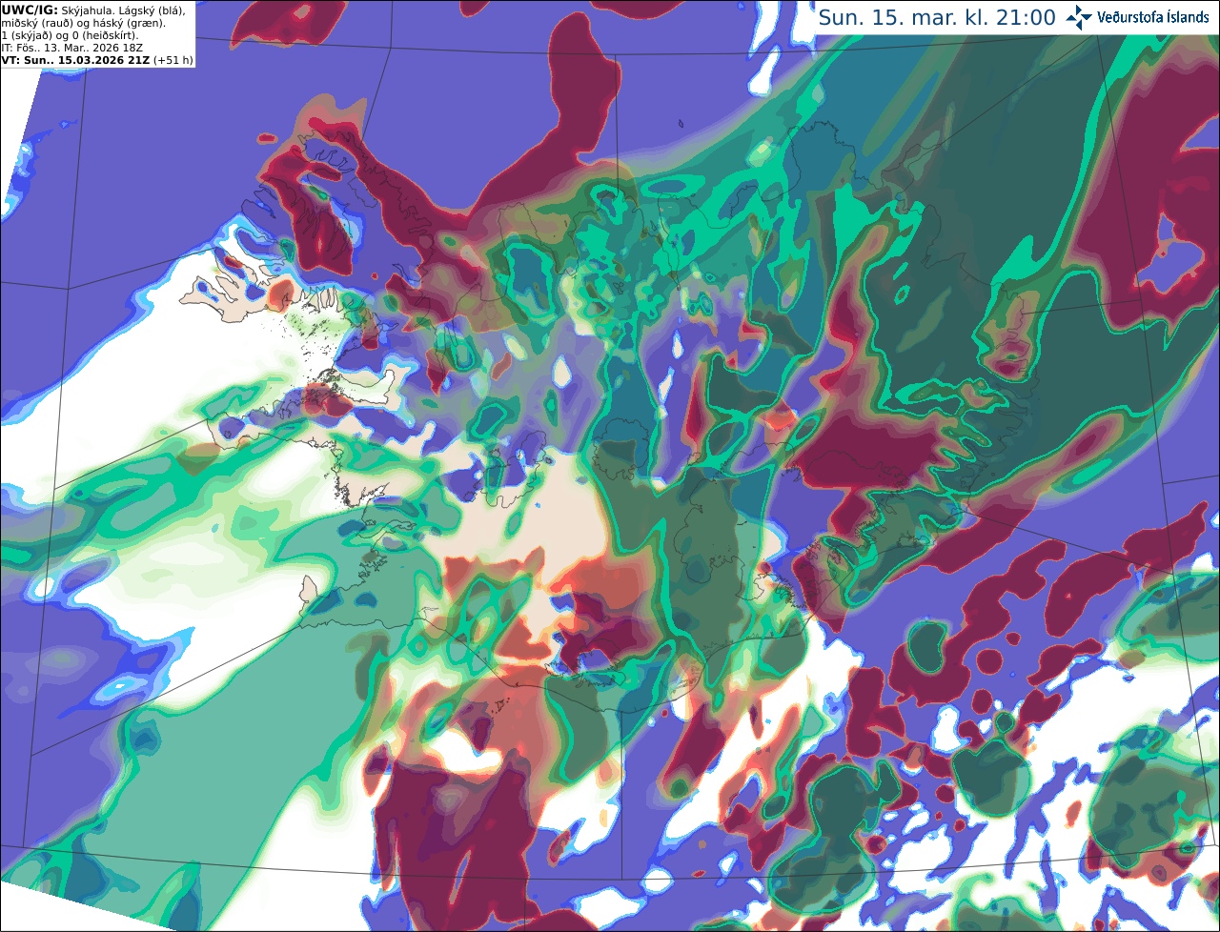
Task: Click the "VT: Sun.. 15.03.2026 21Z" valid time line
Action: [x=75, y=60]
